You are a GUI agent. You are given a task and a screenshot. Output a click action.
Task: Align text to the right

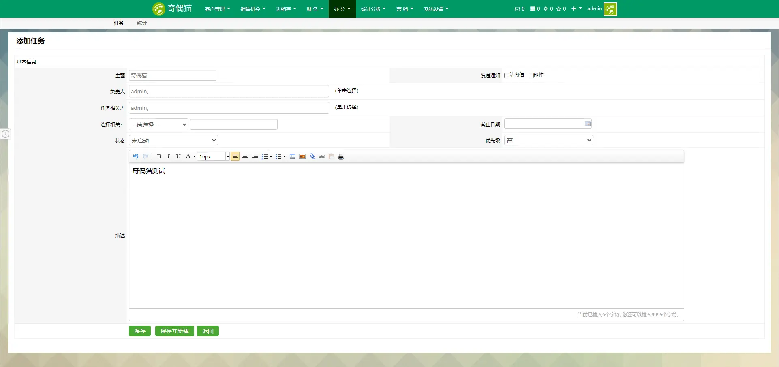(255, 156)
